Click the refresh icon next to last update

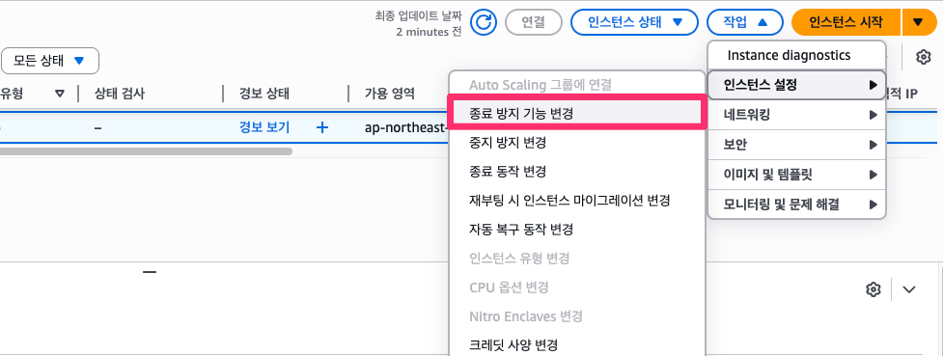coord(484,23)
